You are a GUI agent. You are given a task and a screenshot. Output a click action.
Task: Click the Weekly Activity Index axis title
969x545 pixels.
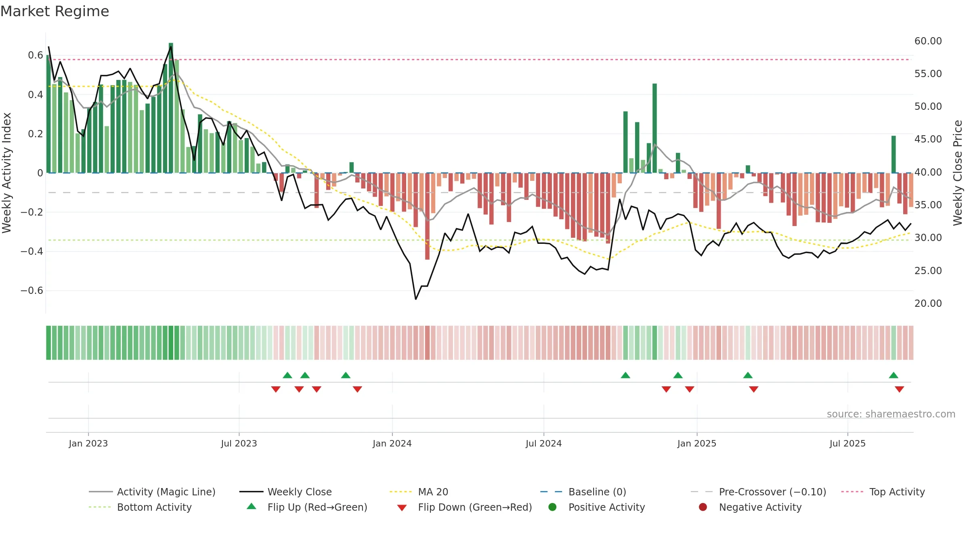[7, 173]
